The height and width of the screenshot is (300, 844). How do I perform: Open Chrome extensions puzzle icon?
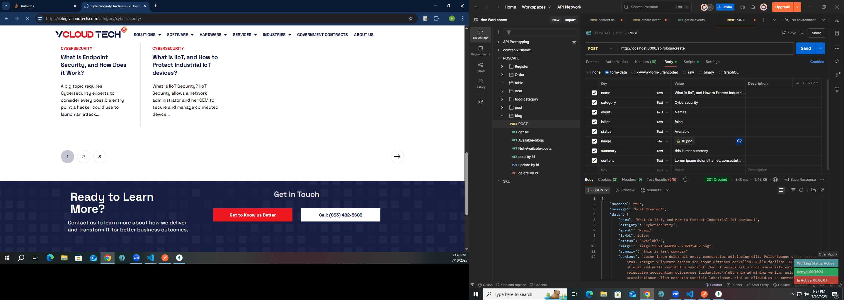coord(436,19)
